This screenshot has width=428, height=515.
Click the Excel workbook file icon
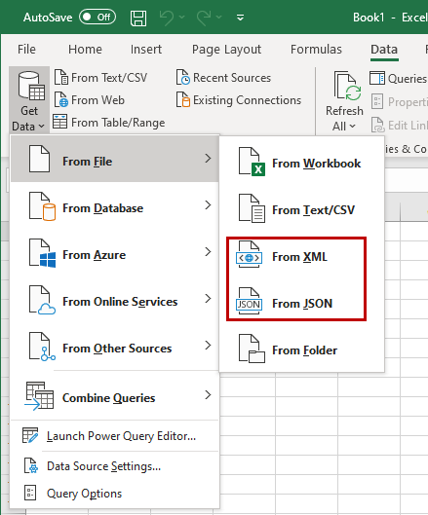252,162
